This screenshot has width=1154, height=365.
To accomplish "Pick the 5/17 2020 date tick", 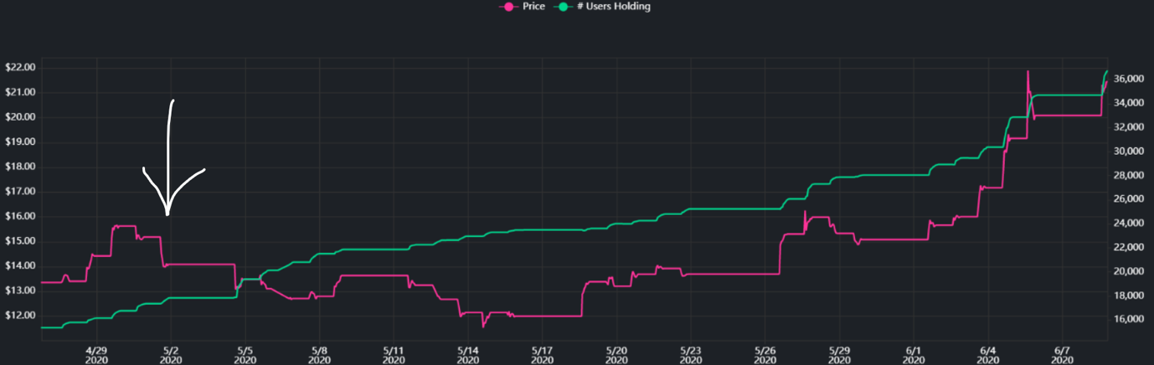I will [x=542, y=355].
